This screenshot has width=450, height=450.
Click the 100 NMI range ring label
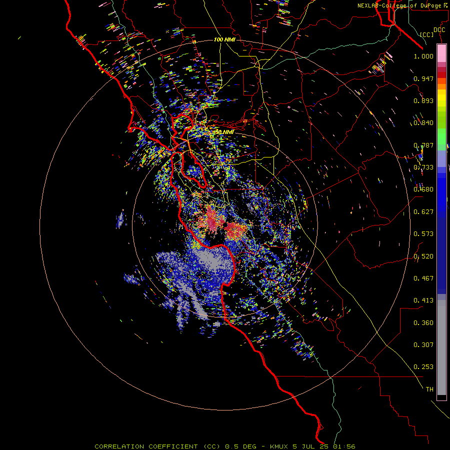(x=224, y=39)
